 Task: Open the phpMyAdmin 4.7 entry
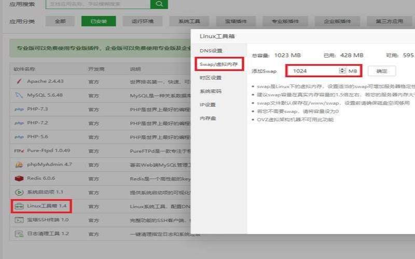coord(49,164)
